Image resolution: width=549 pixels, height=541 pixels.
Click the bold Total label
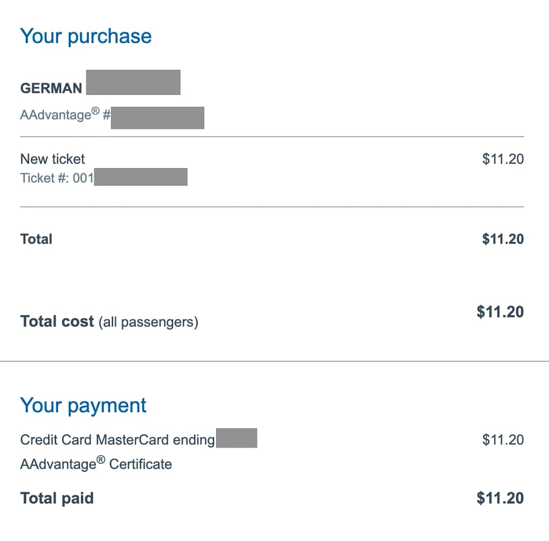tap(36, 239)
